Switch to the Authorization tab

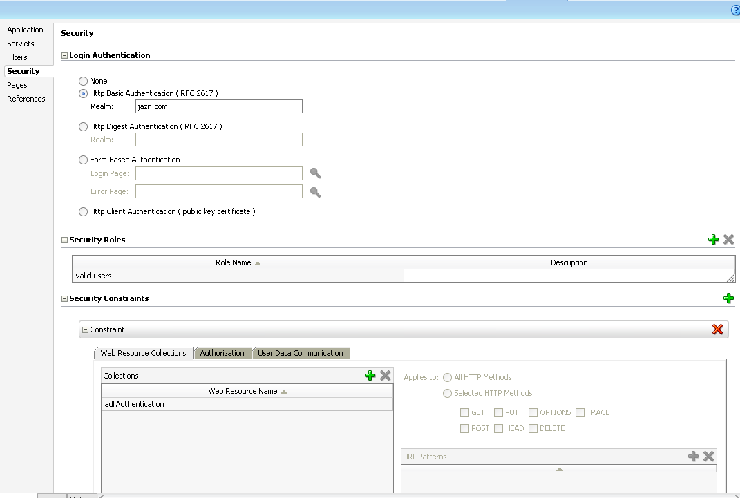tap(222, 353)
